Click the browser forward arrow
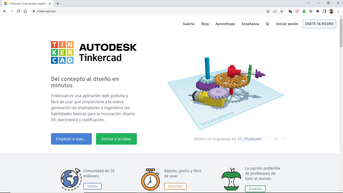Screen dimensions: 343x193 coord(11,11)
